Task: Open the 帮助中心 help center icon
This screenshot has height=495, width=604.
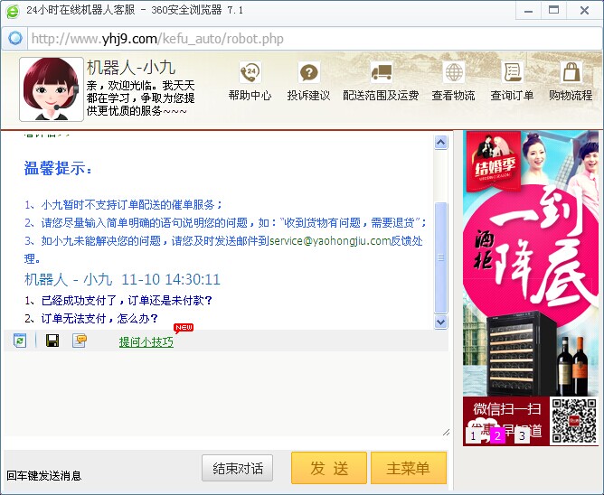Action: (250, 72)
